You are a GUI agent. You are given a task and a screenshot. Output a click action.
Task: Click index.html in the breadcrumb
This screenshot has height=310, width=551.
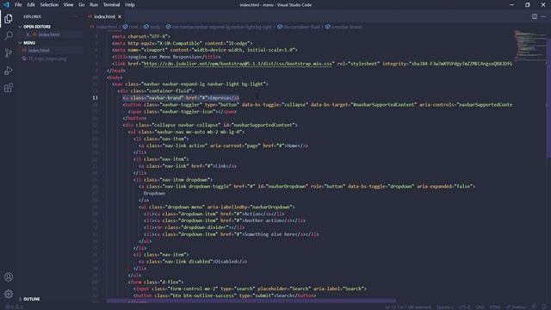(106, 27)
